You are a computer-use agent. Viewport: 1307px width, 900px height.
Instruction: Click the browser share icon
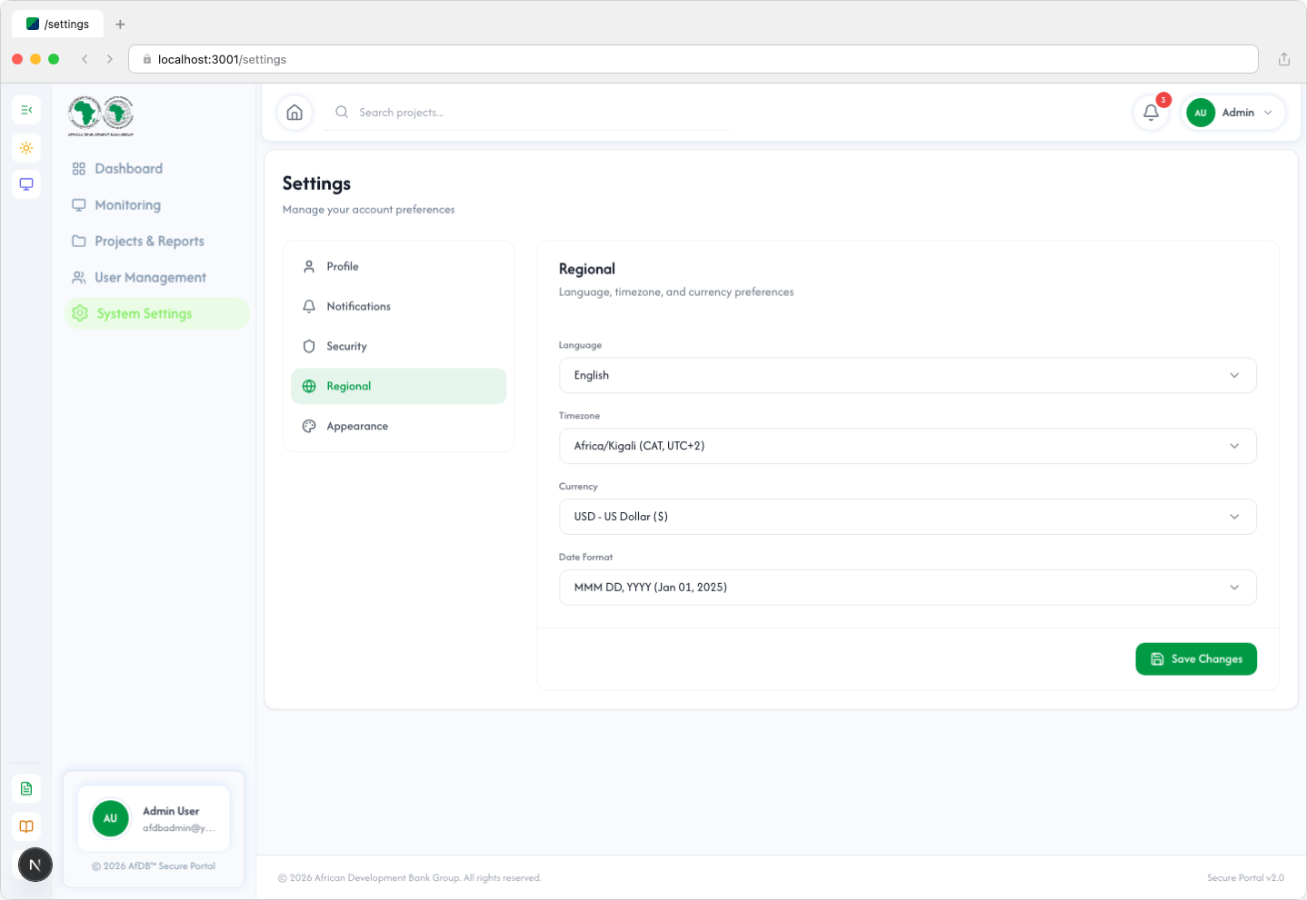1284,59
